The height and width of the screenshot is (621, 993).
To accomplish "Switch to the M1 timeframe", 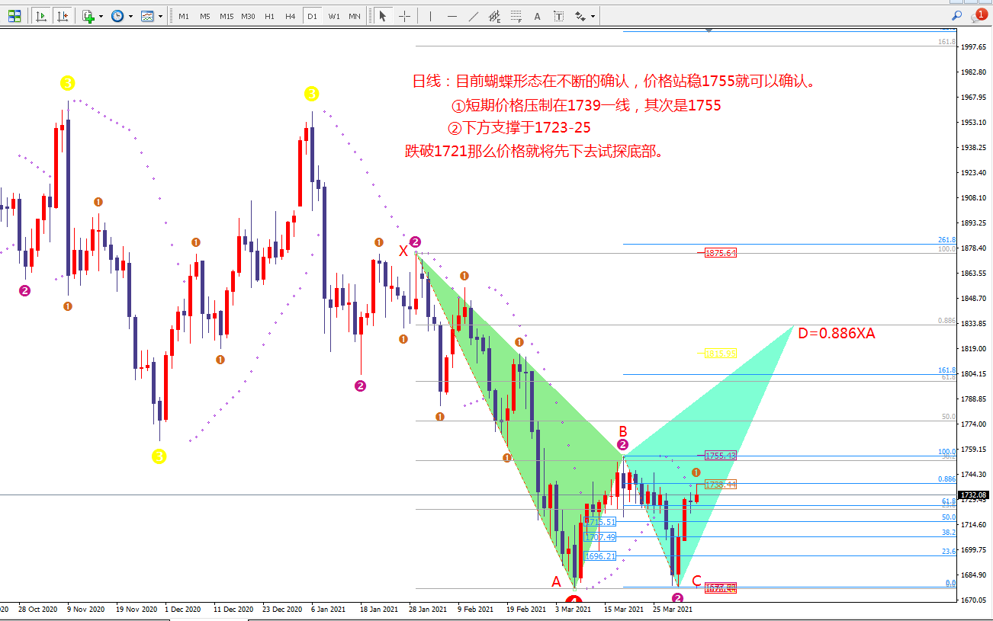I will 184,15.
